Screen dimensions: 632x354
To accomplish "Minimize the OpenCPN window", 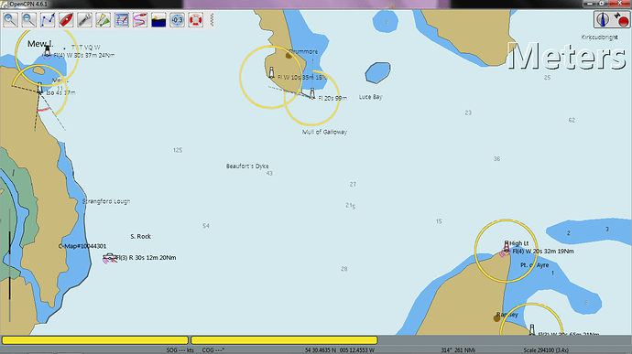I will (591, 4).
